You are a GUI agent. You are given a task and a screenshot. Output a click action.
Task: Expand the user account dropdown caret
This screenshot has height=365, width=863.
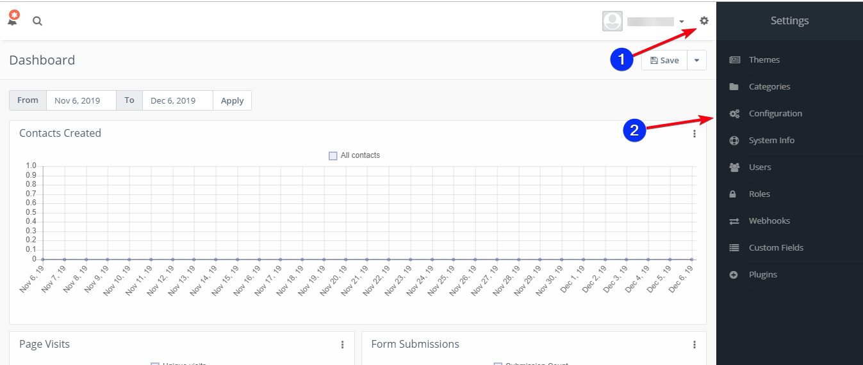click(x=682, y=22)
